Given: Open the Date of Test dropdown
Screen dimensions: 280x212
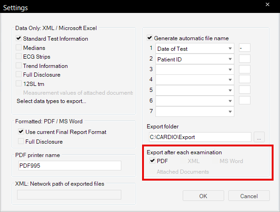Looking at the screenshot, I should [230, 48].
